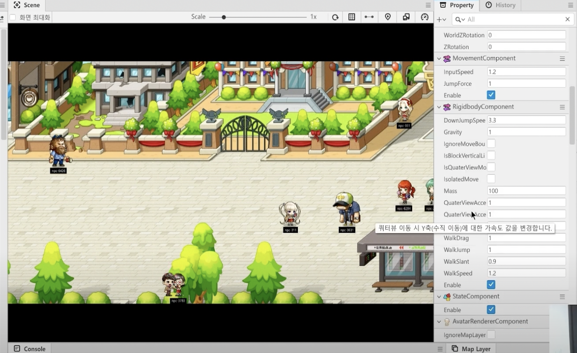Image resolution: width=577 pixels, height=353 pixels.
Task: Click the InputSpeed value field
Action: [x=527, y=71]
